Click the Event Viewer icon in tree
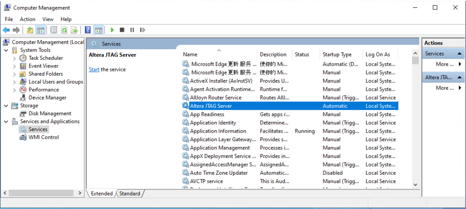466x209 pixels. (23, 66)
